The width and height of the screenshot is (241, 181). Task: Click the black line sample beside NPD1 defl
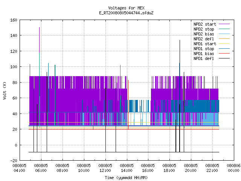coord(224,58)
